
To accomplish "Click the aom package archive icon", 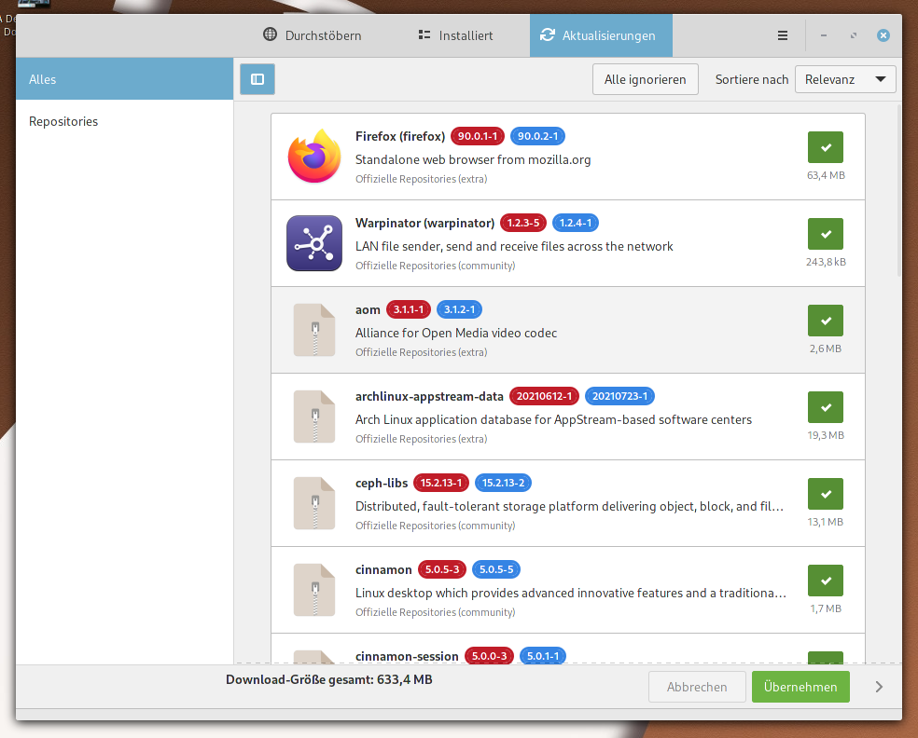I will pyautogui.click(x=314, y=330).
